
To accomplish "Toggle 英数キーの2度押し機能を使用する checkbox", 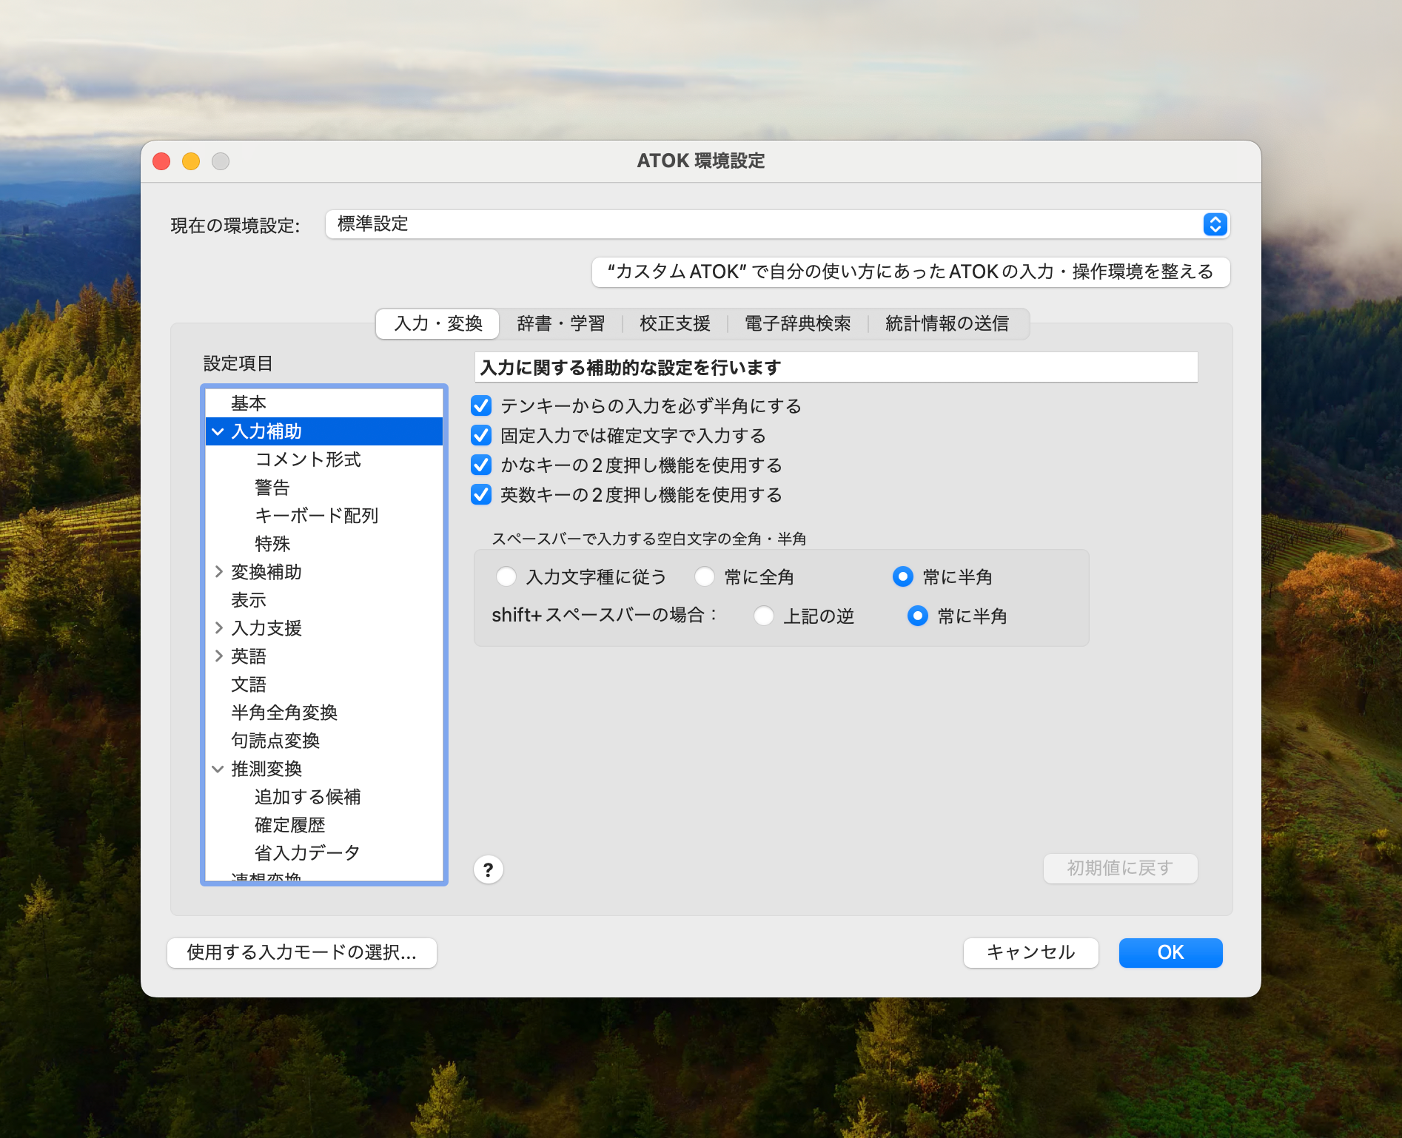I will (x=481, y=494).
